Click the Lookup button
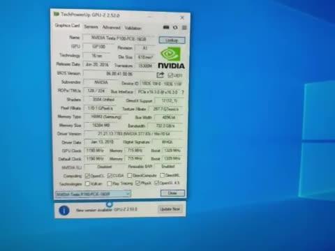This screenshot has height=251, width=335. click(172, 40)
